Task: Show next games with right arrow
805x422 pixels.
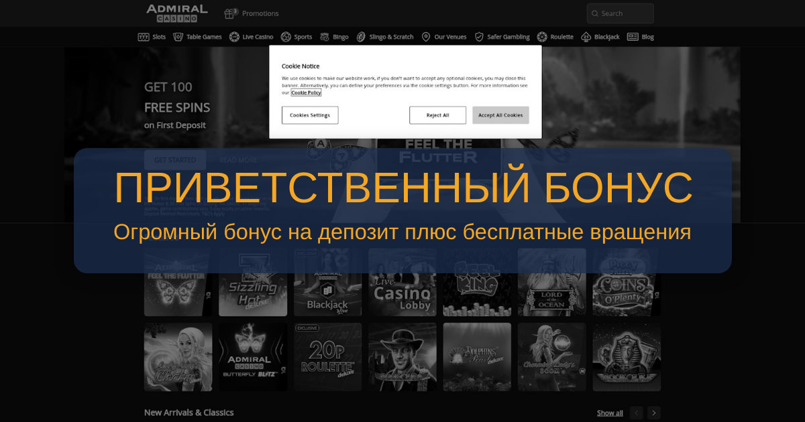Action: pos(654,413)
